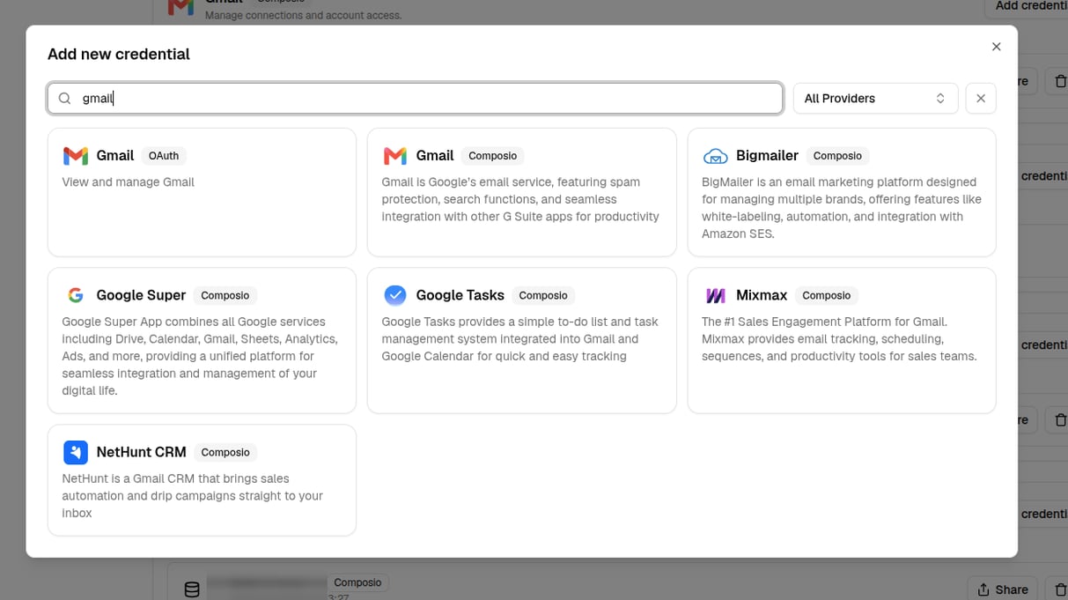Screen dimensions: 1068x600
Task: Click the Mixmax description about the Sales Engagement Platform
Action: pos(839,339)
